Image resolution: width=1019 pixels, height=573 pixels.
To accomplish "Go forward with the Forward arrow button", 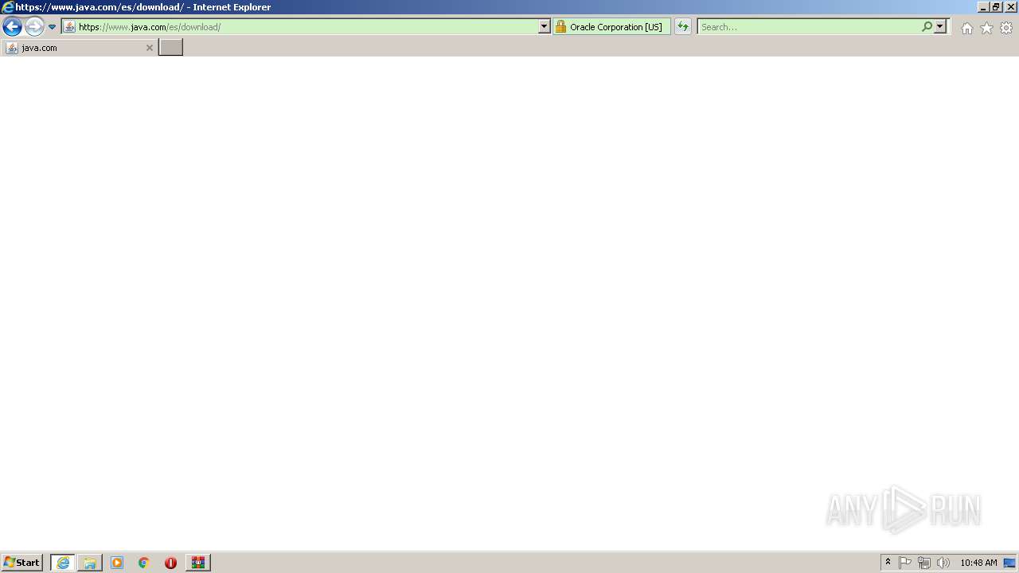I will (34, 27).
